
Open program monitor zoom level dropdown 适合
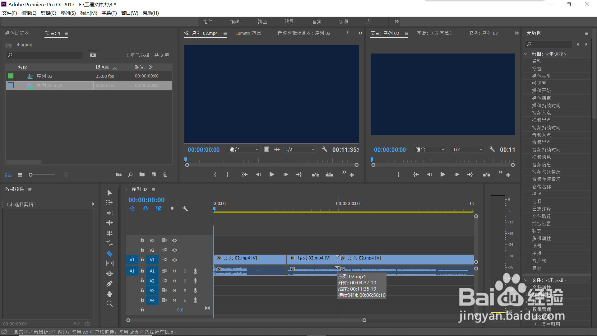click(x=430, y=150)
